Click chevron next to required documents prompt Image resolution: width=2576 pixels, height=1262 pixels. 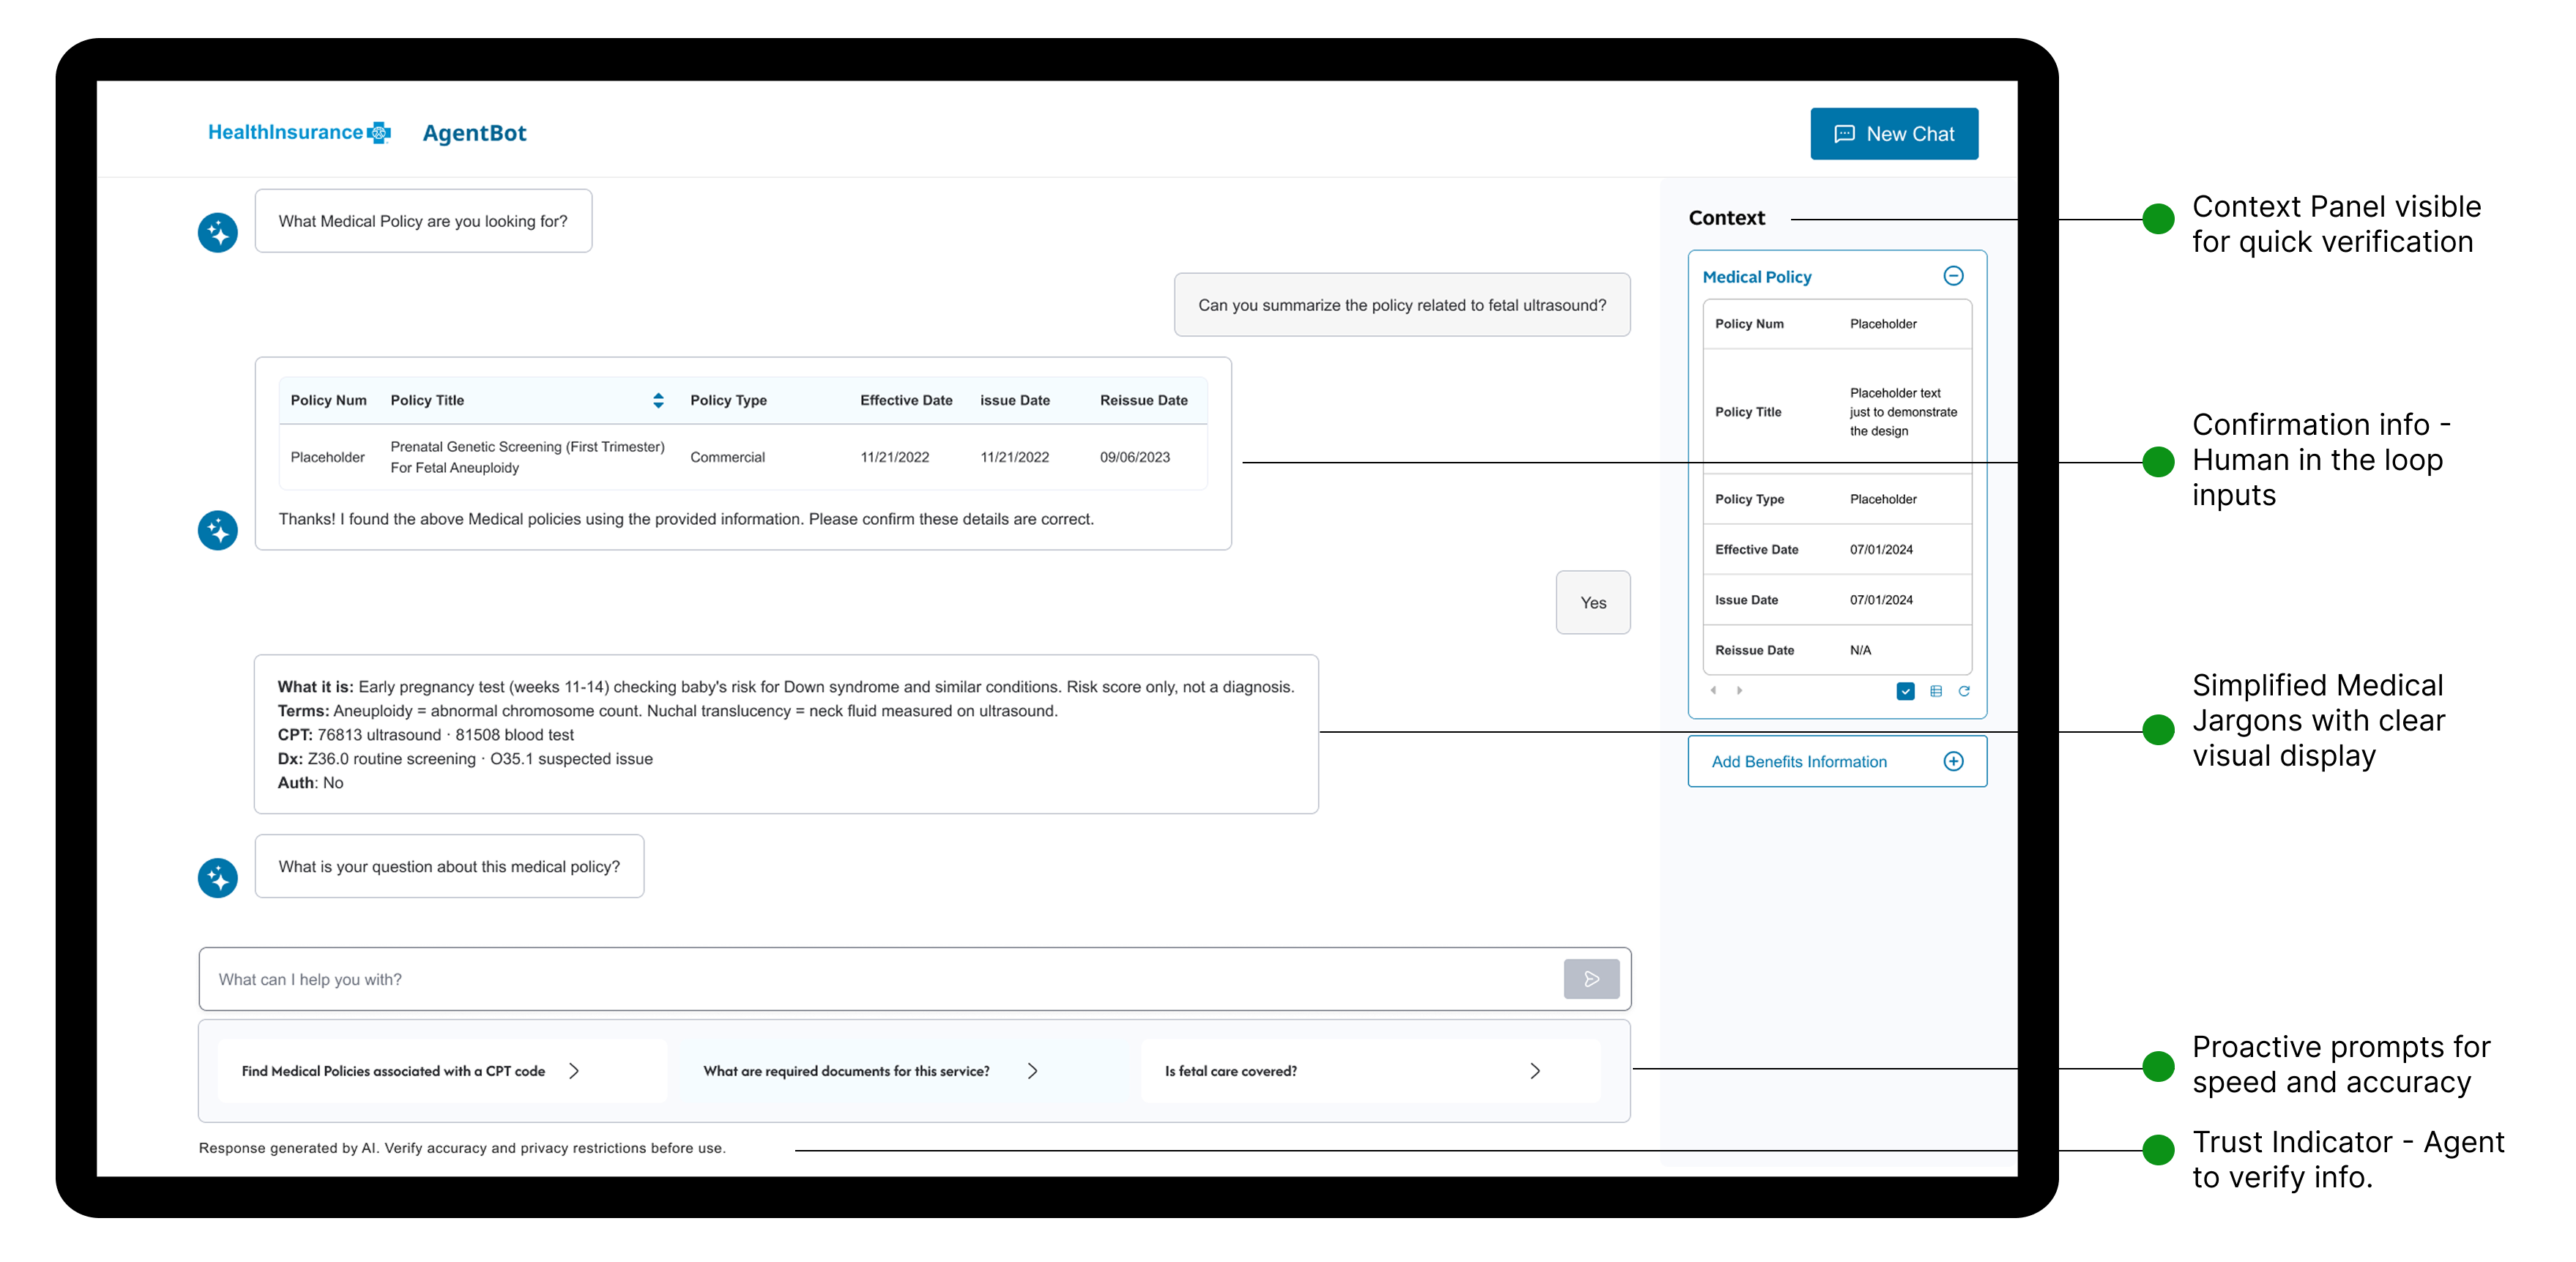[x=1033, y=1071]
